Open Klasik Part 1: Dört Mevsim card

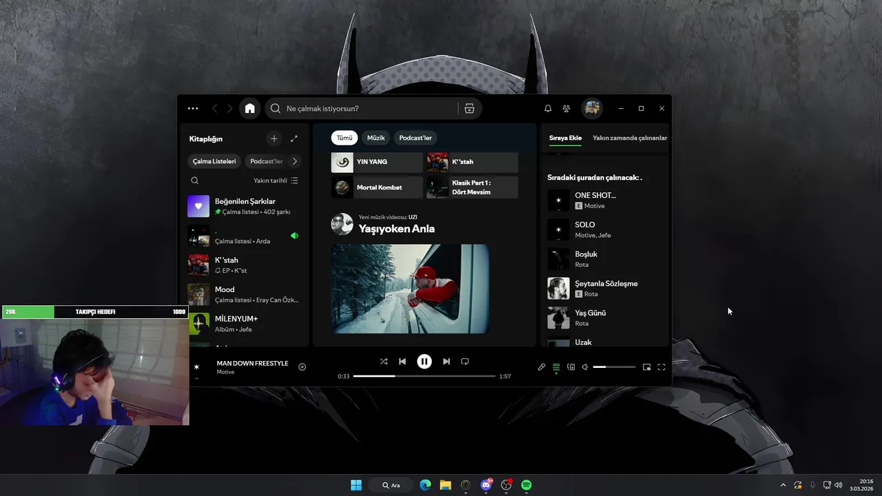click(472, 187)
